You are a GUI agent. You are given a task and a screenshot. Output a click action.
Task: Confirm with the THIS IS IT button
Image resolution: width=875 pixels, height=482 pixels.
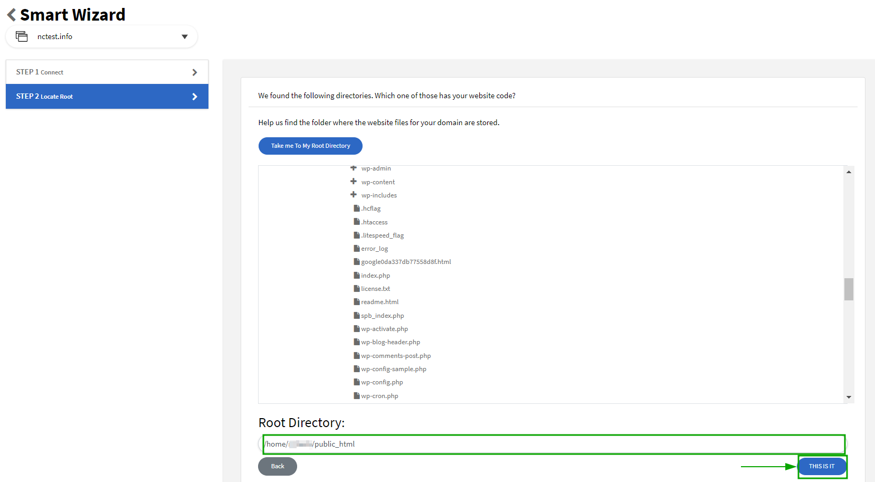(822, 467)
